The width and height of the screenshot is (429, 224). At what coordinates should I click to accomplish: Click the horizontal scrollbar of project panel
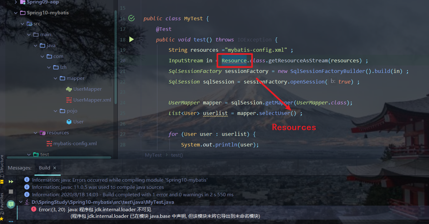[59, 157]
